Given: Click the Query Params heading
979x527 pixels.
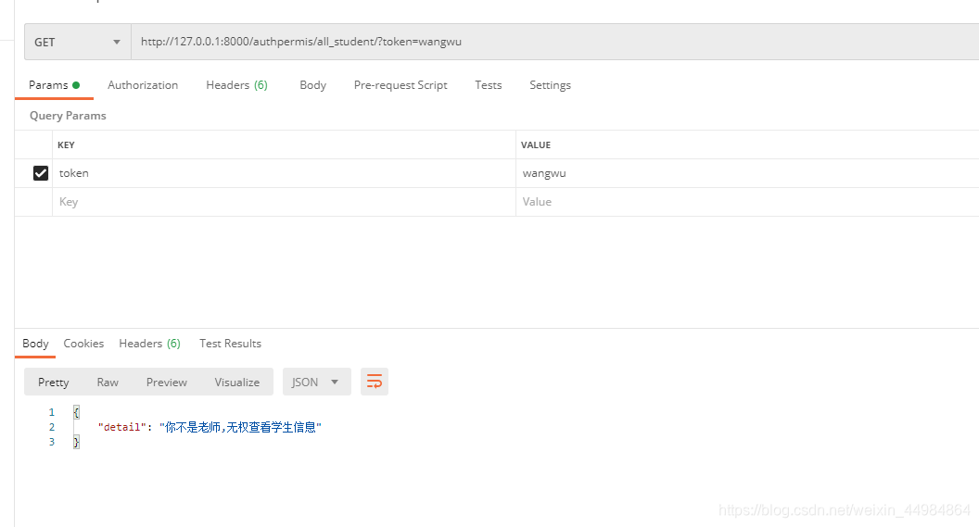Looking at the screenshot, I should coord(68,116).
